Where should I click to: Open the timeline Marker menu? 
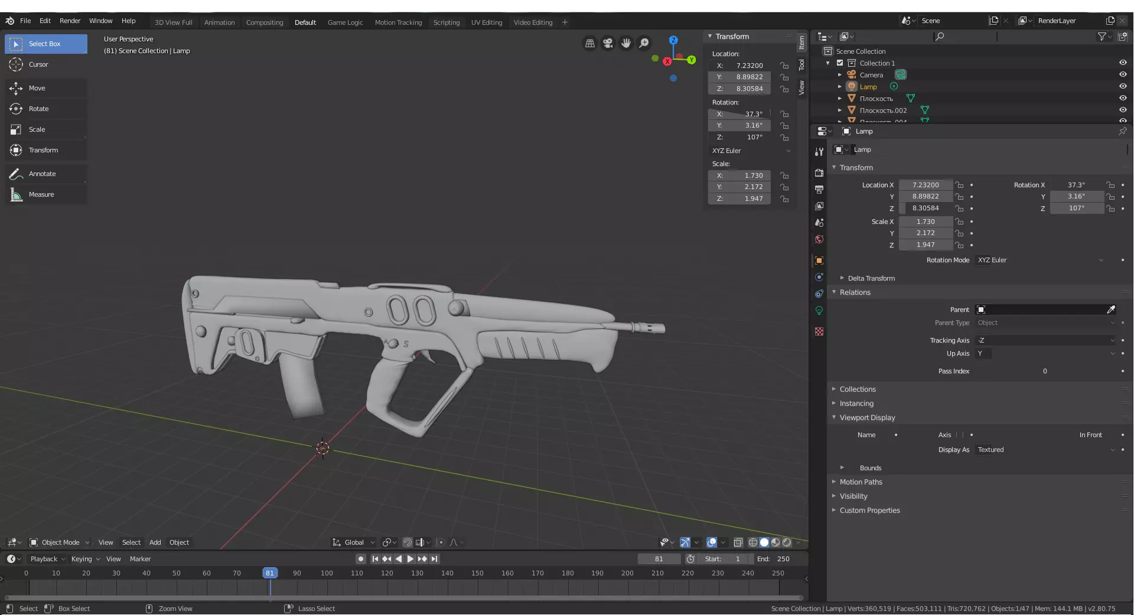(x=140, y=559)
